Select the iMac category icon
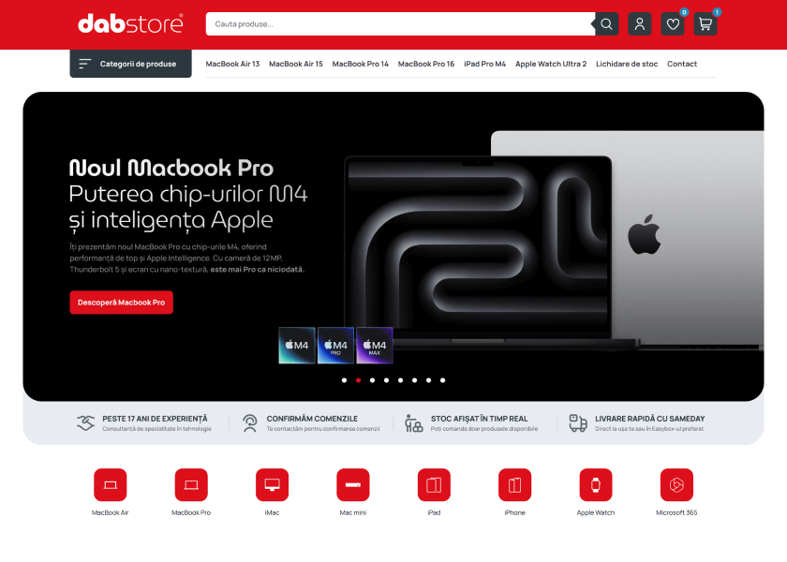The image size is (787, 562). pyautogui.click(x=272, y=484)
